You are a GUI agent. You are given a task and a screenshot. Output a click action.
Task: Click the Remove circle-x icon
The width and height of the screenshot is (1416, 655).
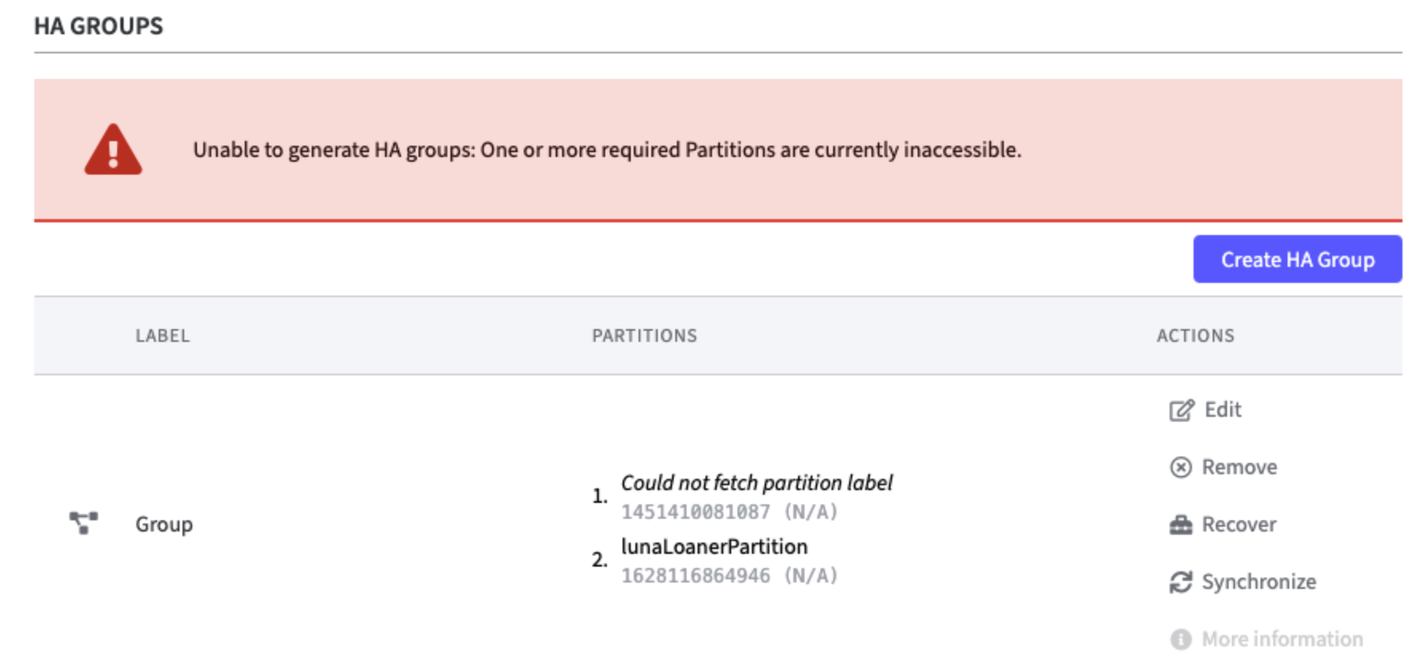[1181, 467]
